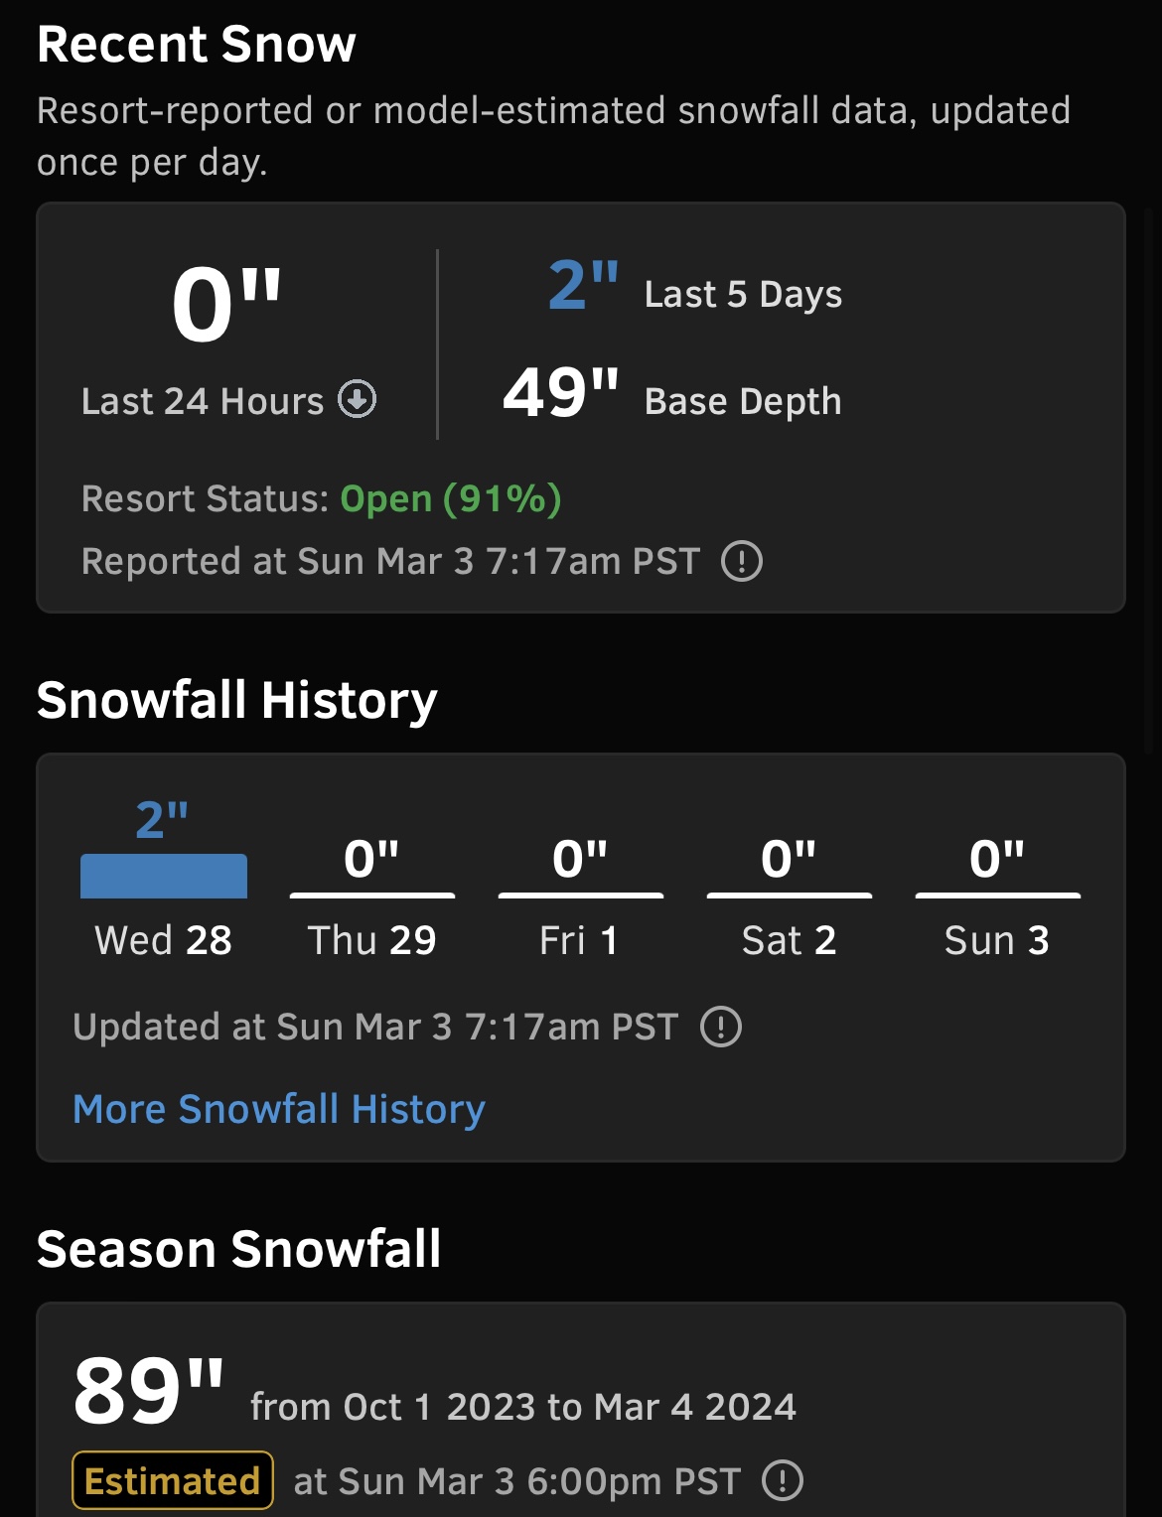Tap the Last 24 Hours down-arrow icon

click(x=358, y=400)
